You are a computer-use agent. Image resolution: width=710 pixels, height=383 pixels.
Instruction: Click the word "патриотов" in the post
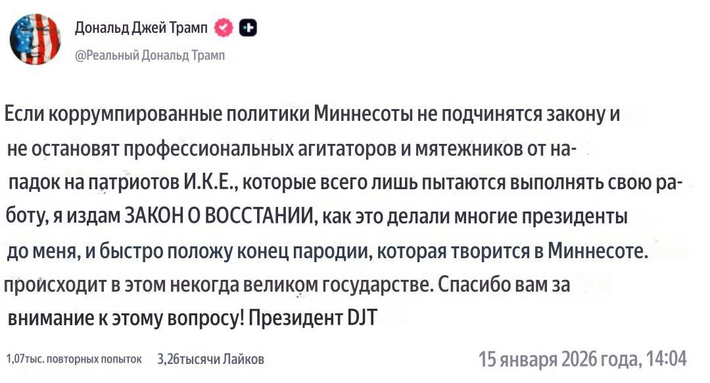[x=130, y=182]
